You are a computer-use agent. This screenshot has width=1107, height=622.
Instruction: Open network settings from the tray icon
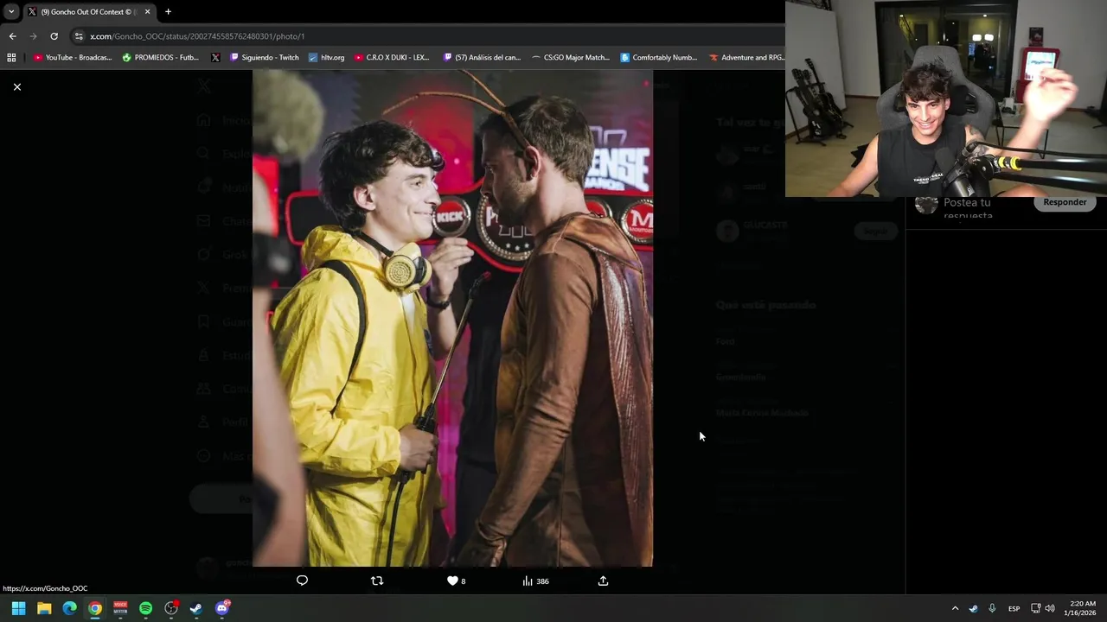1035,608
